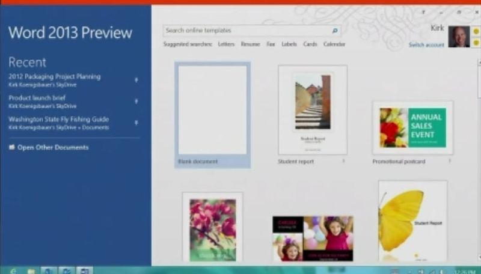Pin the Product launch brief document
The image size is (481, 274).
point(136,101)
